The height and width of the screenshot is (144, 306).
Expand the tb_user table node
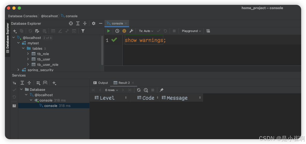click(28, 59)
